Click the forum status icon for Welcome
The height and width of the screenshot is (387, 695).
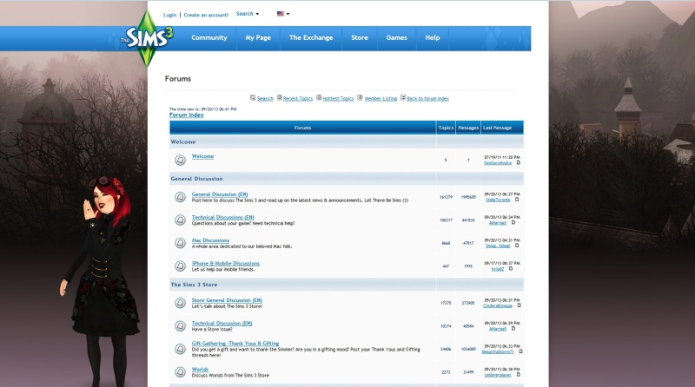coord(180,160)
